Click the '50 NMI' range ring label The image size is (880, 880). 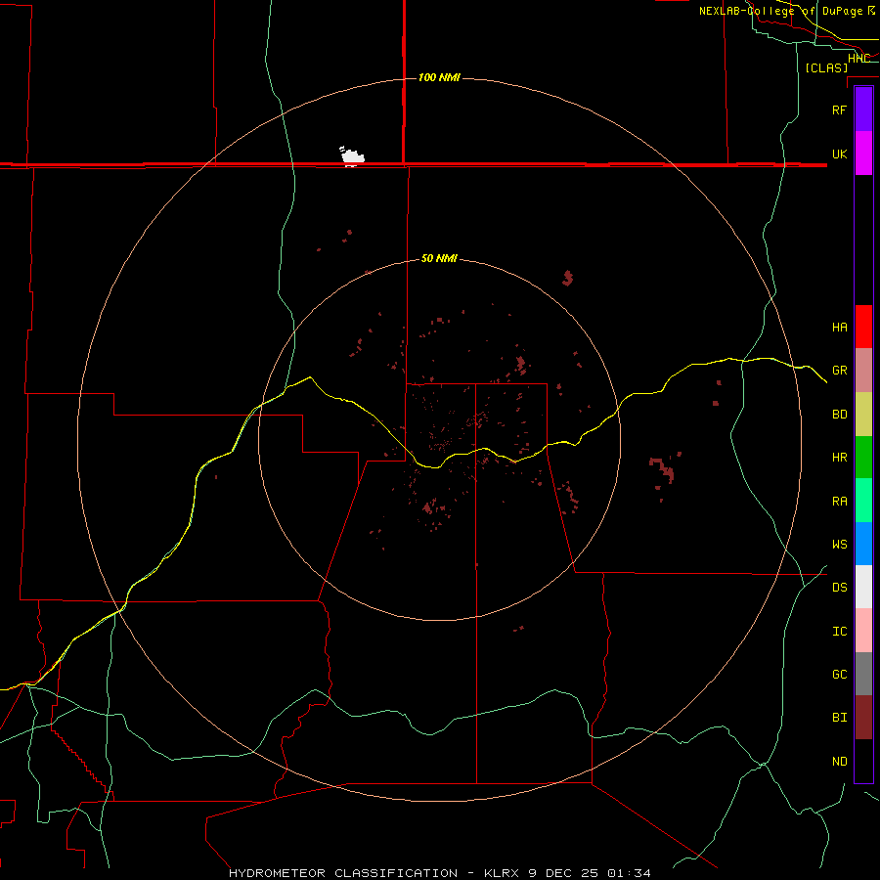[439, 258]
